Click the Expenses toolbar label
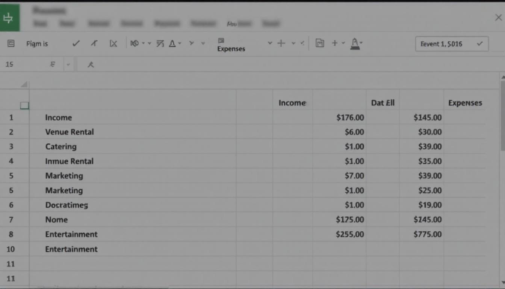The image size is (505, 289). [x=231, y=49]
